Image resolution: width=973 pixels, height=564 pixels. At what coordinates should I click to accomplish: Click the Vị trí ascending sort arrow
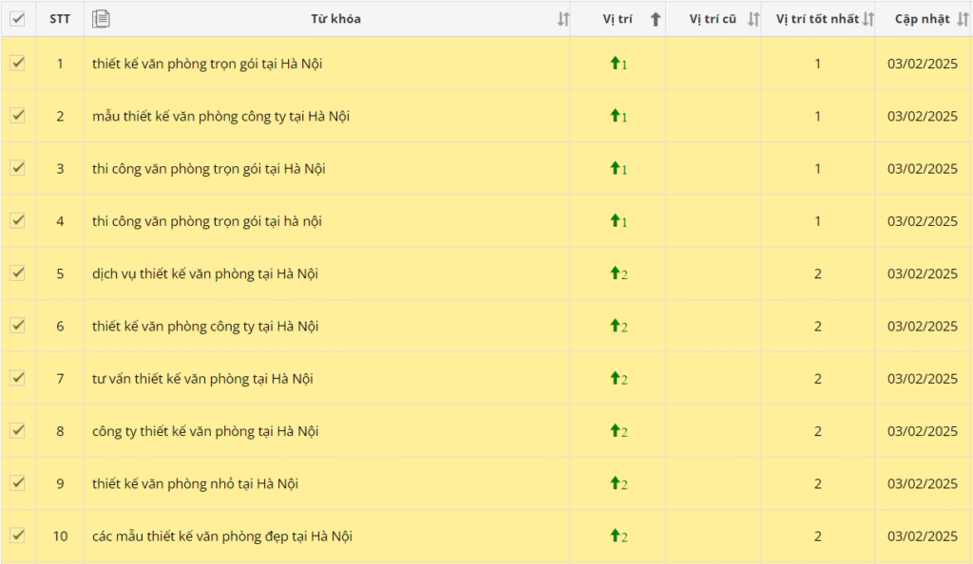coord(655,19)
